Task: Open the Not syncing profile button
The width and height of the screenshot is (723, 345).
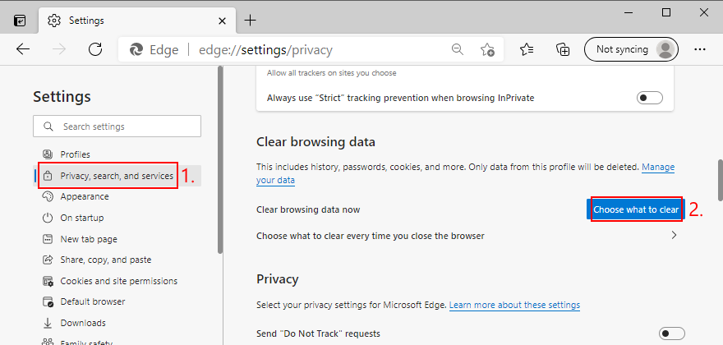Action: click(x=631, y=49)
